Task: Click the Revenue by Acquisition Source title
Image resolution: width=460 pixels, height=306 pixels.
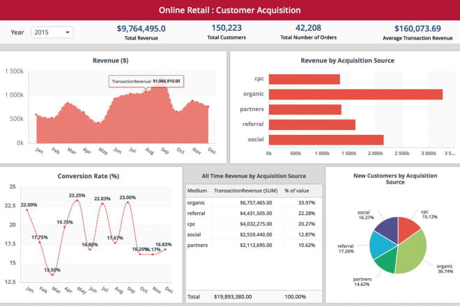Action: [x=347, y=61]
